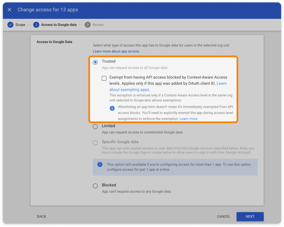Click the step 2 circle icon
284x227 pixels.
tap(36, 25)
